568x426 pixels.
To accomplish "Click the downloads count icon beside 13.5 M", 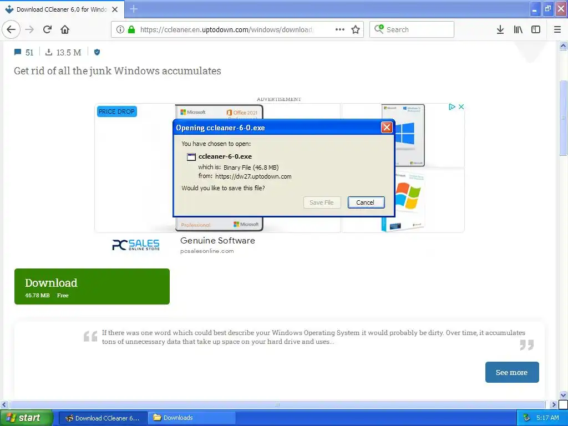I will tap(49, 52).
